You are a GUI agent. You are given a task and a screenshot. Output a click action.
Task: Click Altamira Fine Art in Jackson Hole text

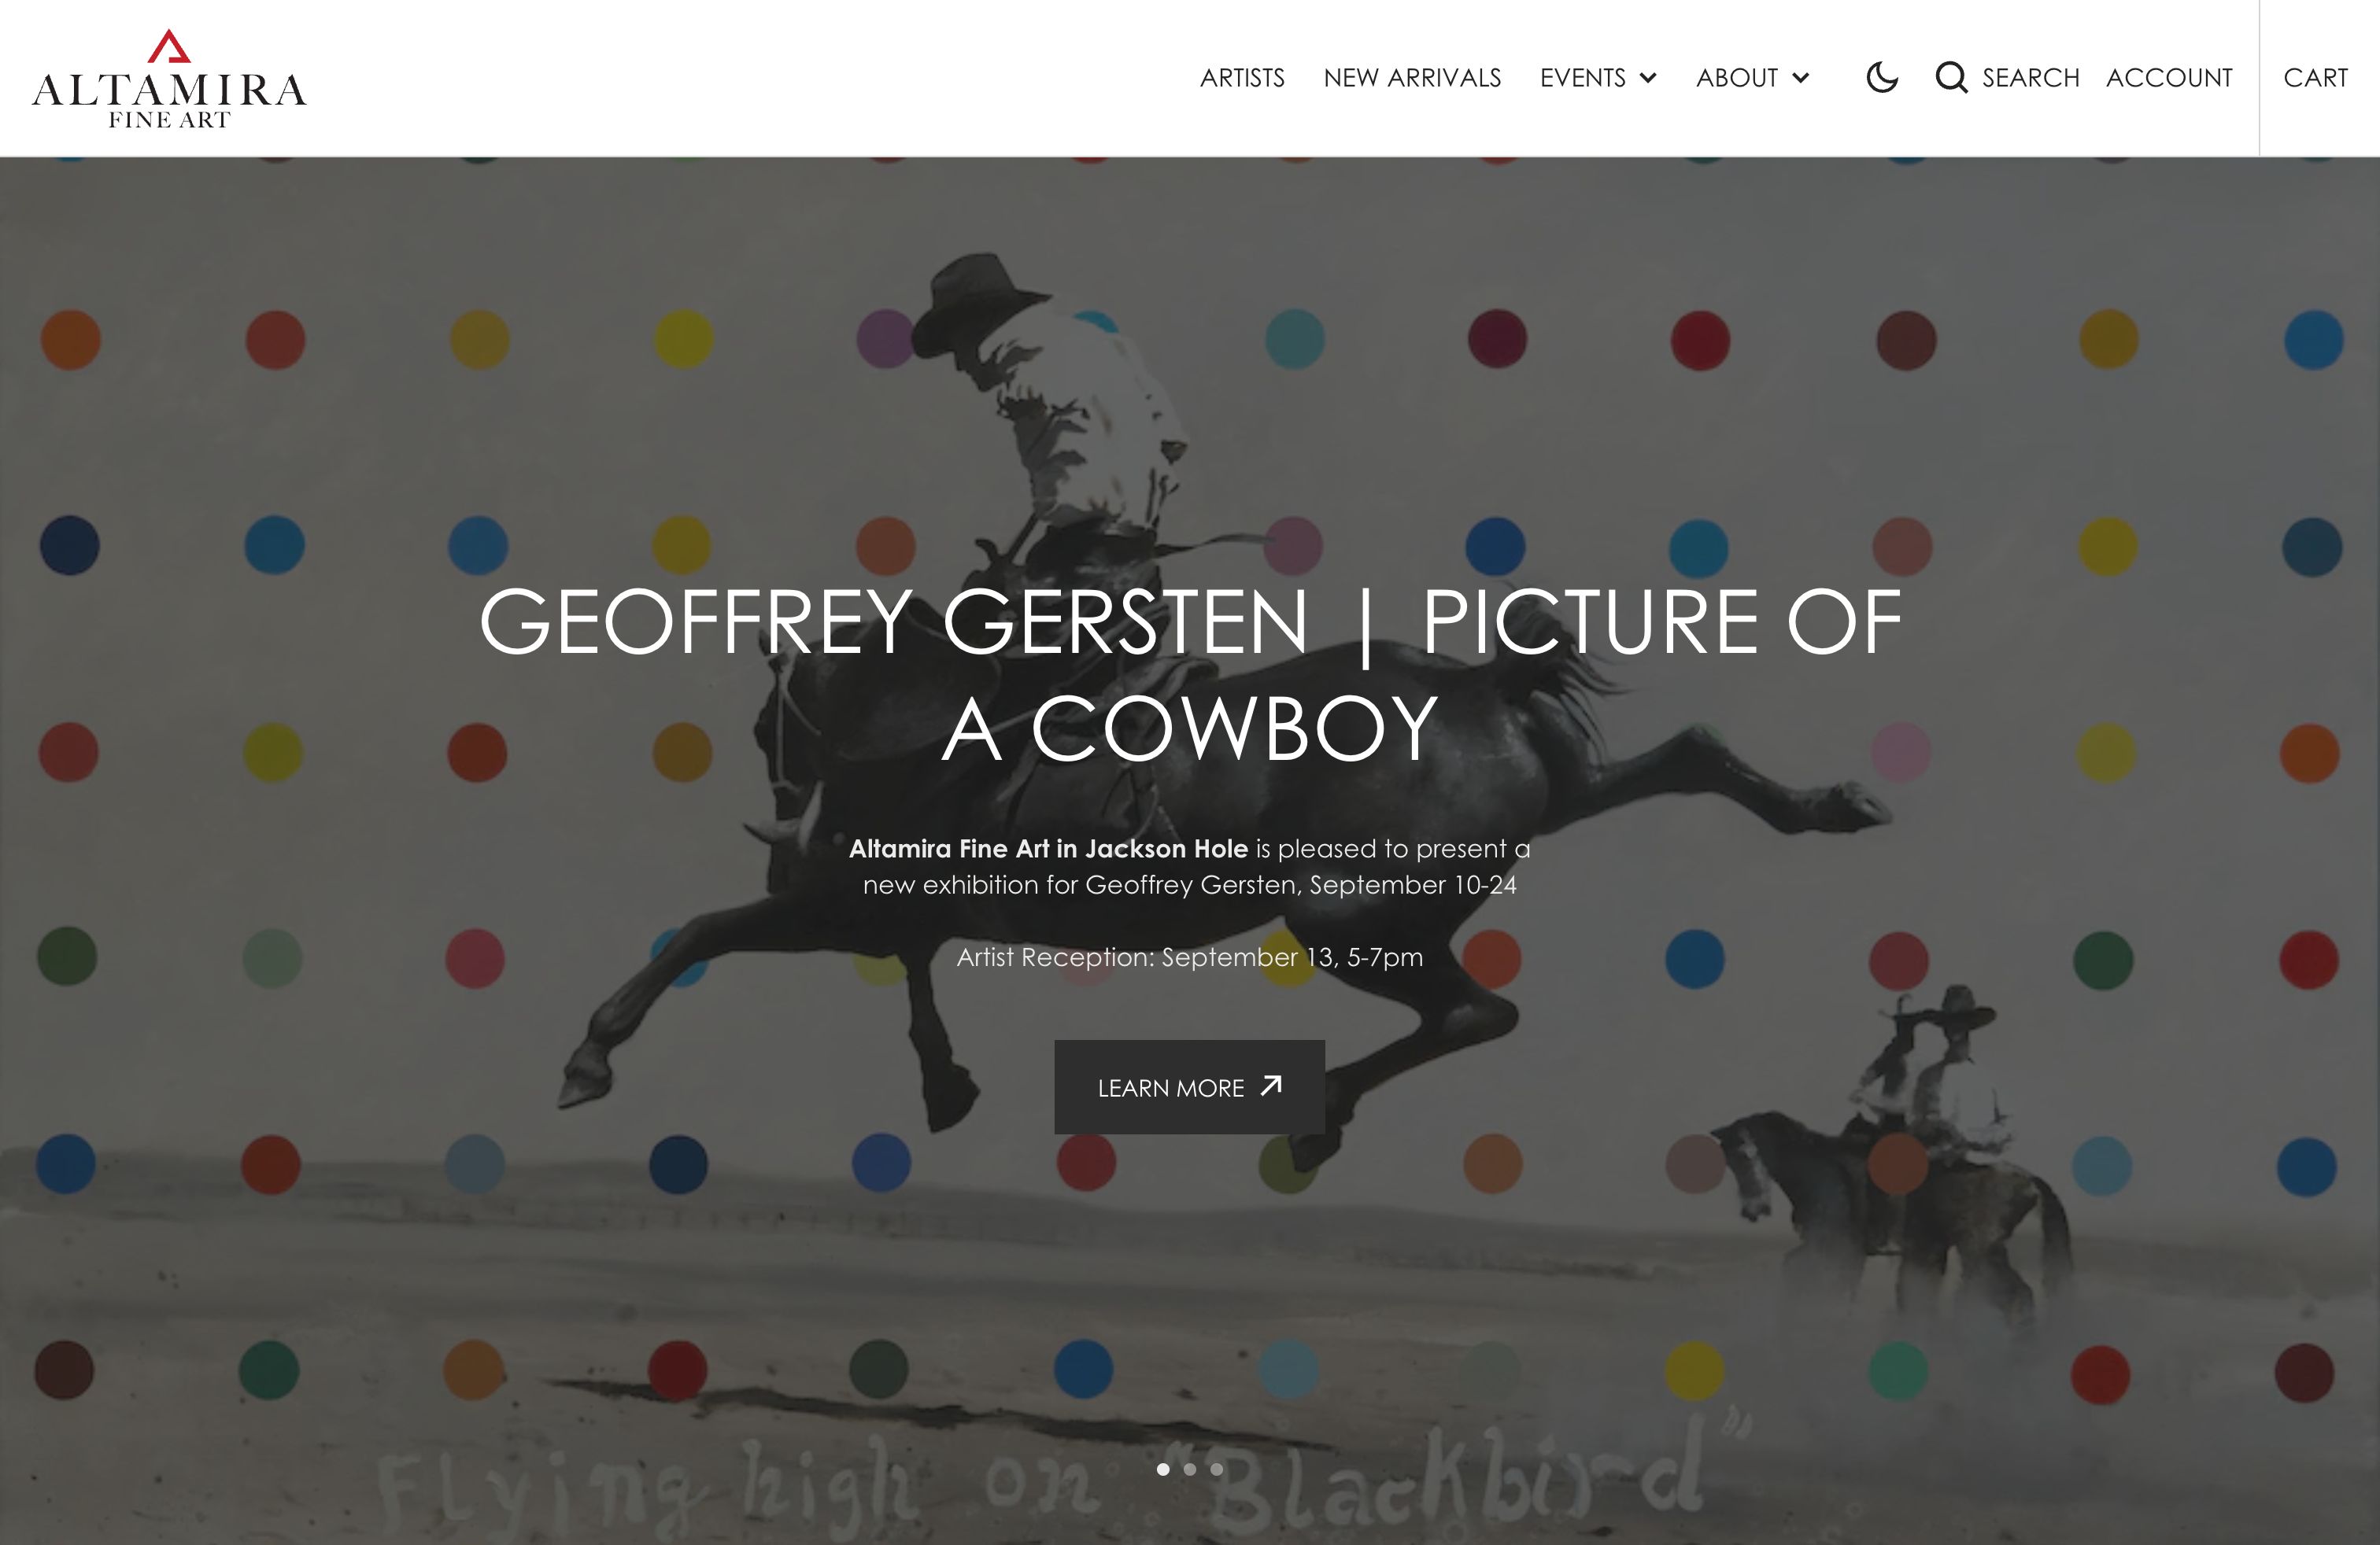(x=1048, y=849)
